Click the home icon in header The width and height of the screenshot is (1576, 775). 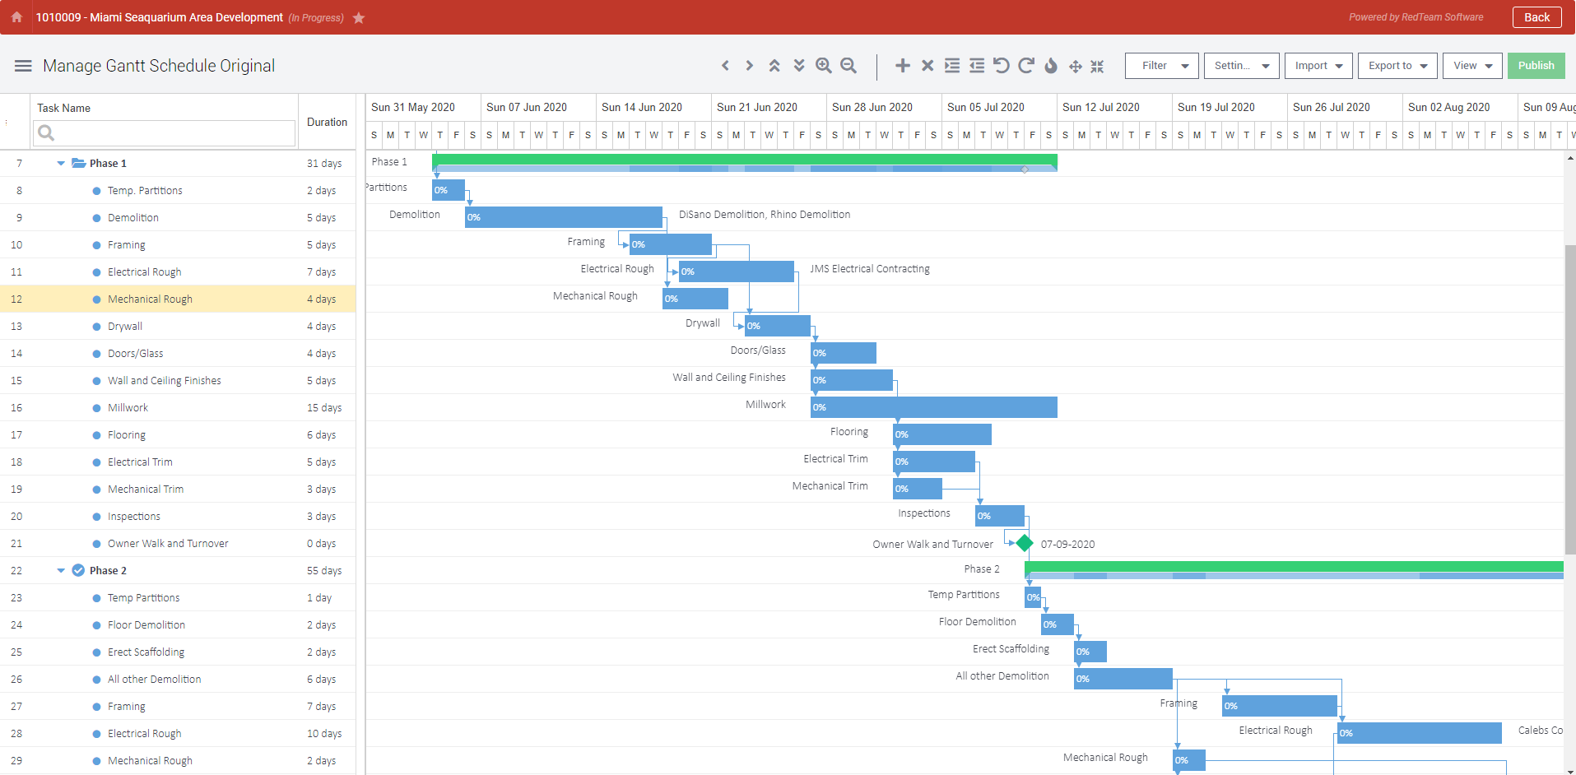point(16,17)
